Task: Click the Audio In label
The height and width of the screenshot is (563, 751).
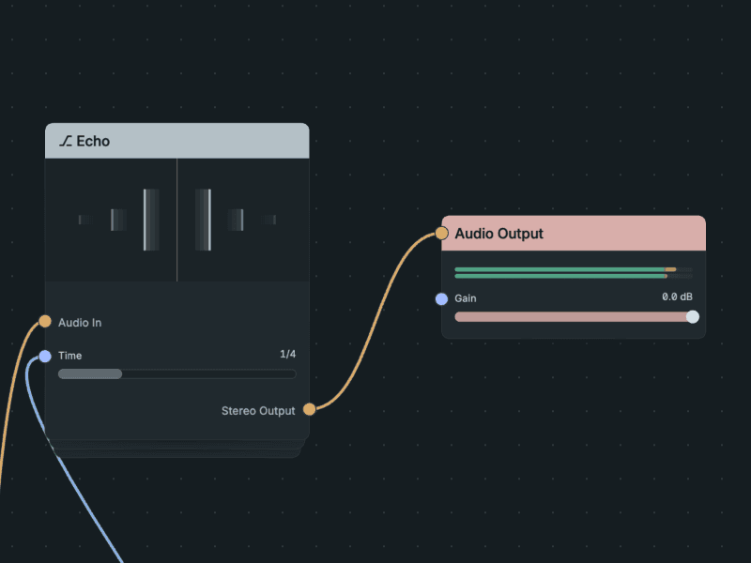Action: [x=80, y=323]
